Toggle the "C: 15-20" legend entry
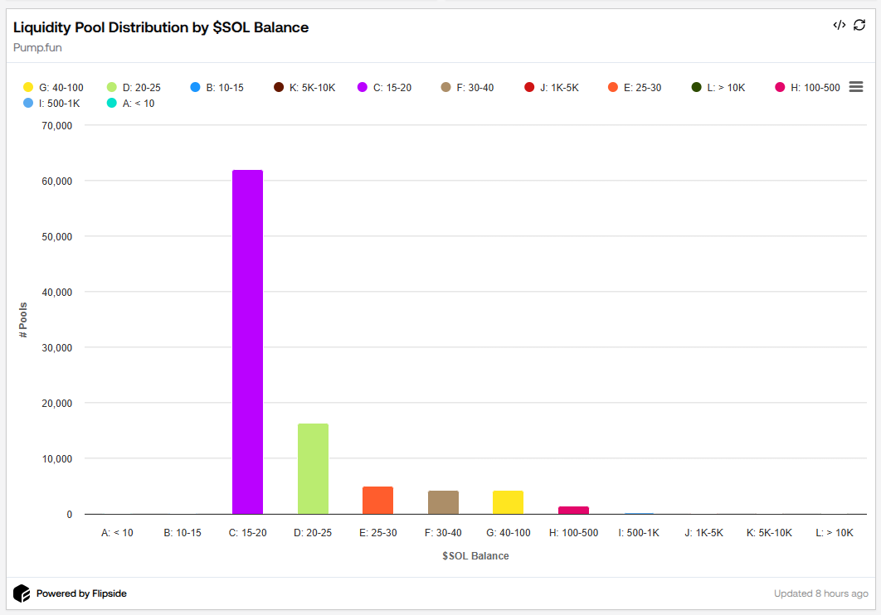Viewport: 881px width, 615px height. pyautogui.click(x=386, y=87)
